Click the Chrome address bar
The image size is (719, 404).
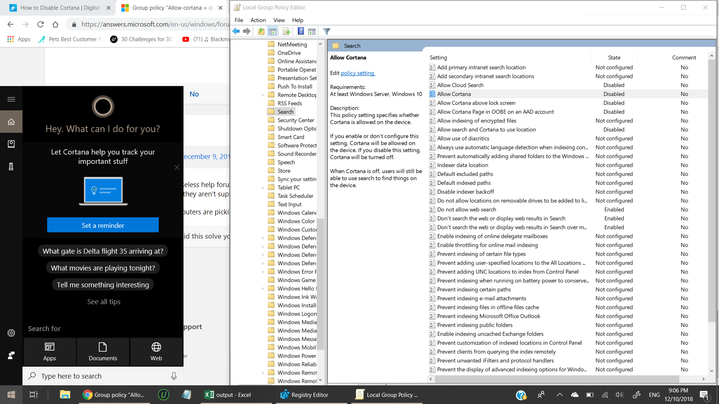point(150,24)
